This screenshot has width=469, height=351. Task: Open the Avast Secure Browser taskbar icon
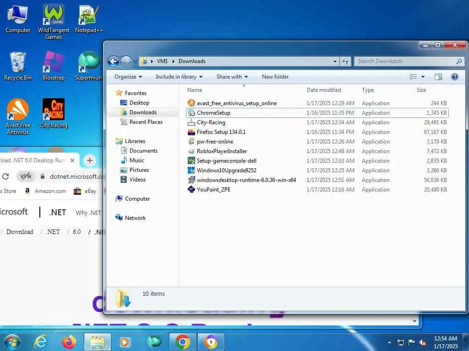211,342
